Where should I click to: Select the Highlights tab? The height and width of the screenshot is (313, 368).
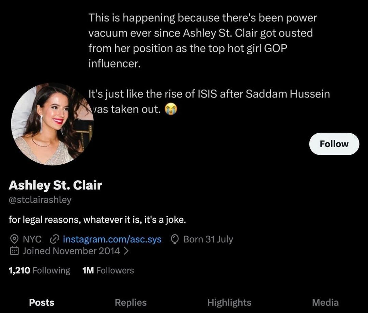229,302
